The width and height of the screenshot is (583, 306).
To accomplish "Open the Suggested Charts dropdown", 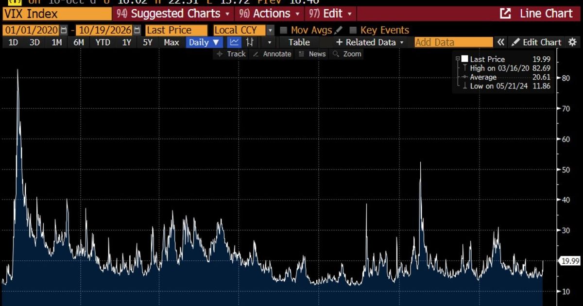I will coord(173,14).
